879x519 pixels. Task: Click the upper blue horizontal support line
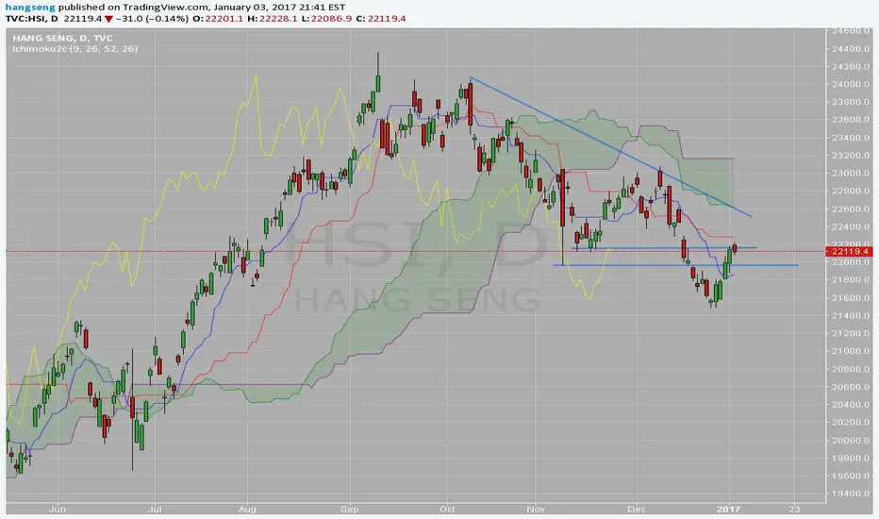(664, 248)
